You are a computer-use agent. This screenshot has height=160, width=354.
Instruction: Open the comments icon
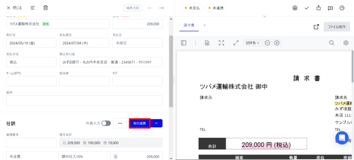click(330, 8)
